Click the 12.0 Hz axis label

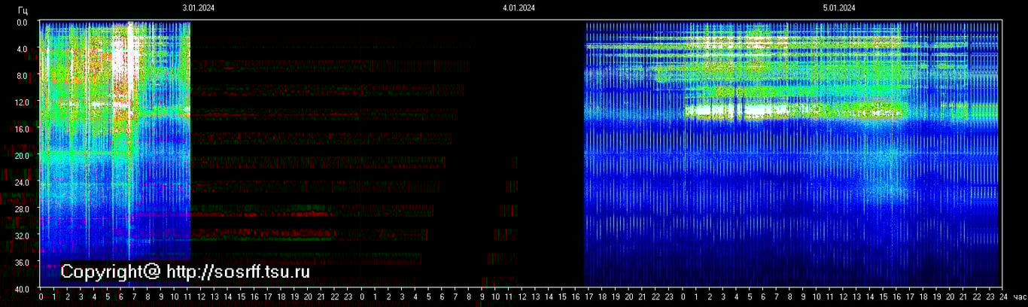tap(21, 102)
